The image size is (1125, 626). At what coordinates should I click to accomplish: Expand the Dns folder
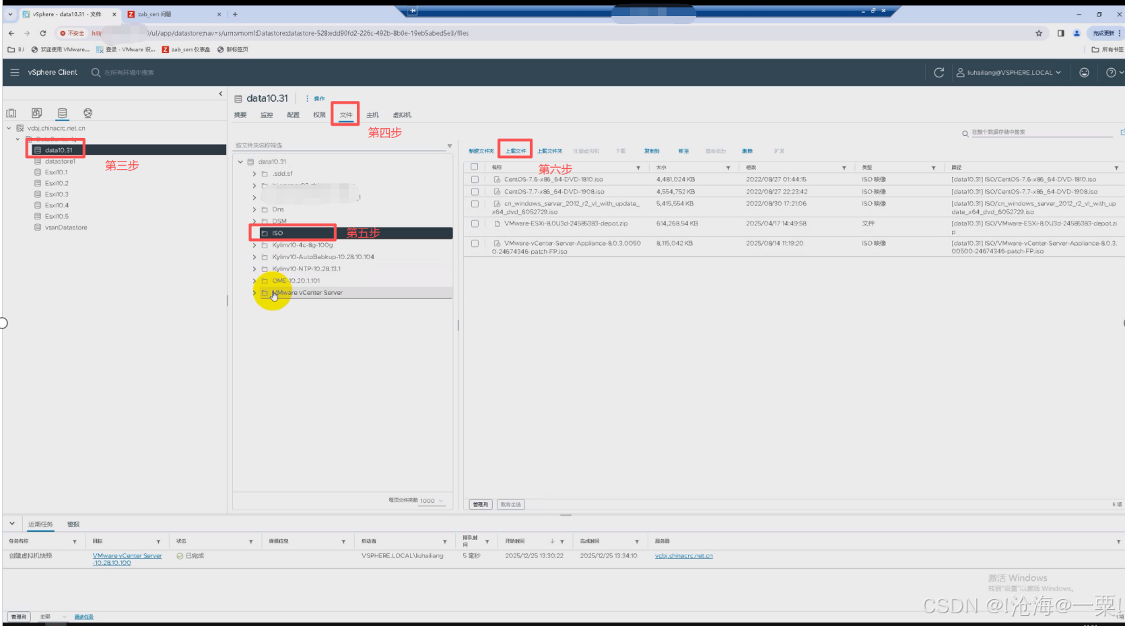click(254, 209)
